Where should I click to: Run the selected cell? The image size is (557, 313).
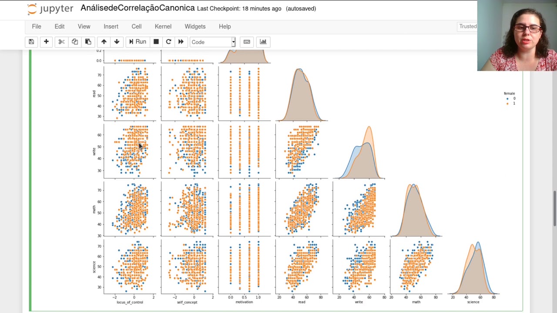138,42
